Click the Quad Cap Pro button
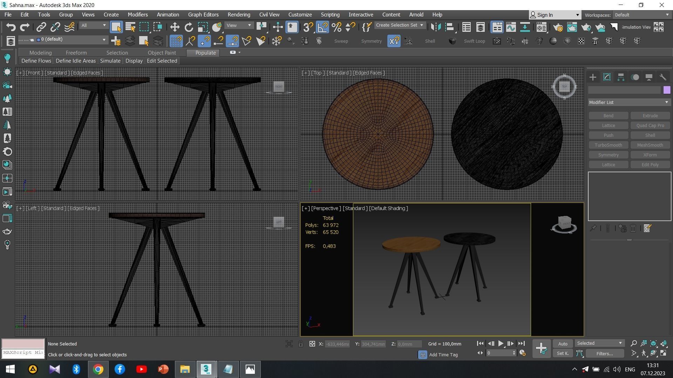 (650, 125)
